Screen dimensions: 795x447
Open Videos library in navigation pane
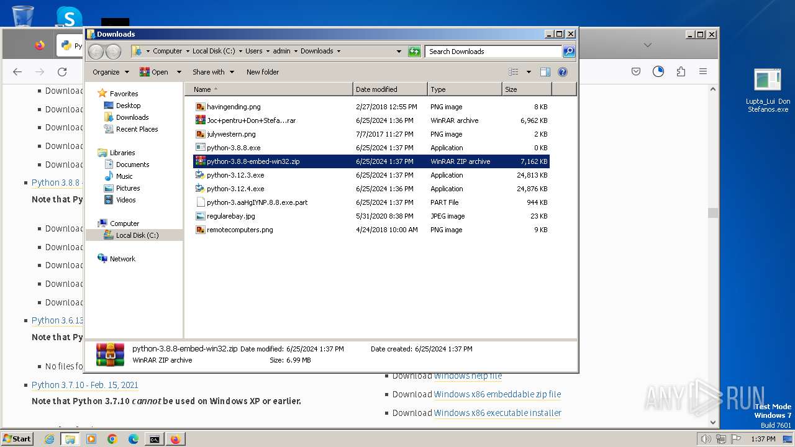[125, 200]
